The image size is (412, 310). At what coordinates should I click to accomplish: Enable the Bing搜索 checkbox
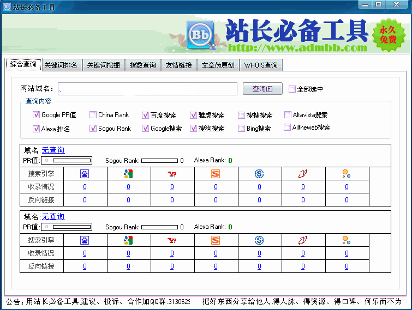241,128
